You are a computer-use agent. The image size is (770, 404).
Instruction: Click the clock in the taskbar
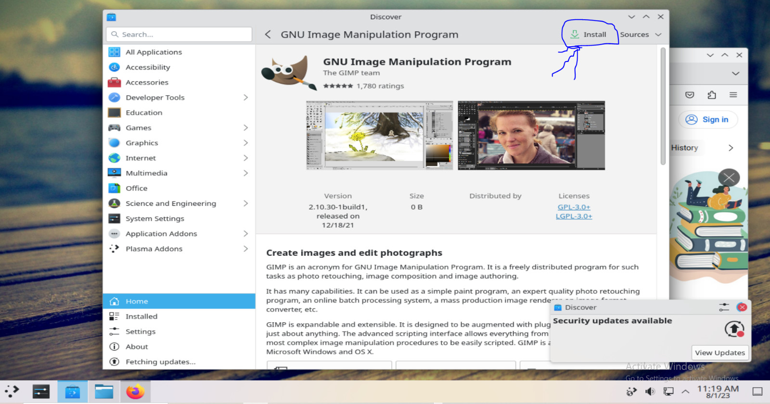click(718, 391)
